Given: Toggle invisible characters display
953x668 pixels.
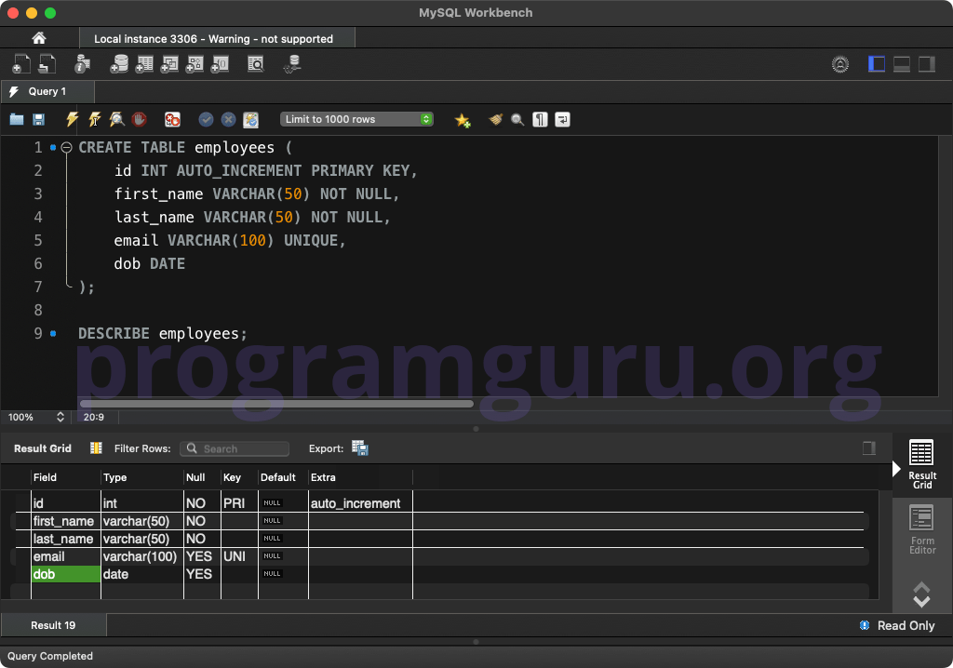Looking at the screenshot, I should [540, 119].
